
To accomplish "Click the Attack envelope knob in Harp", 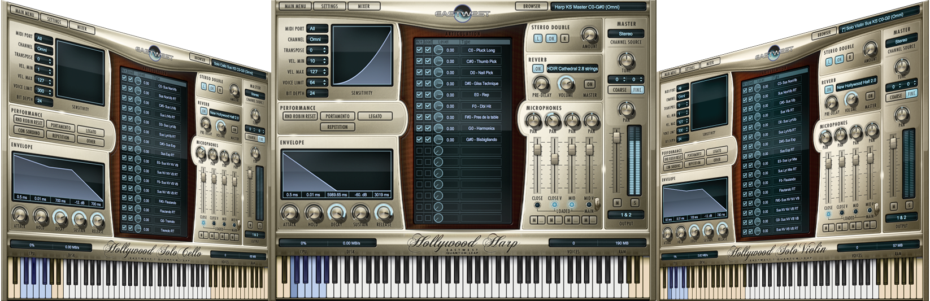I will point(289,213).
